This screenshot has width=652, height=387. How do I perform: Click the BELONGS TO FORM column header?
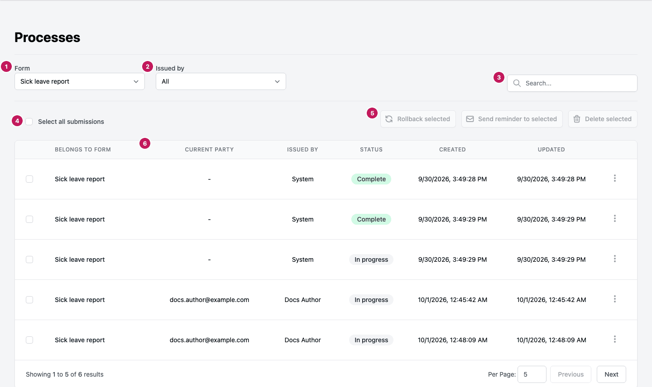(83, 150)
